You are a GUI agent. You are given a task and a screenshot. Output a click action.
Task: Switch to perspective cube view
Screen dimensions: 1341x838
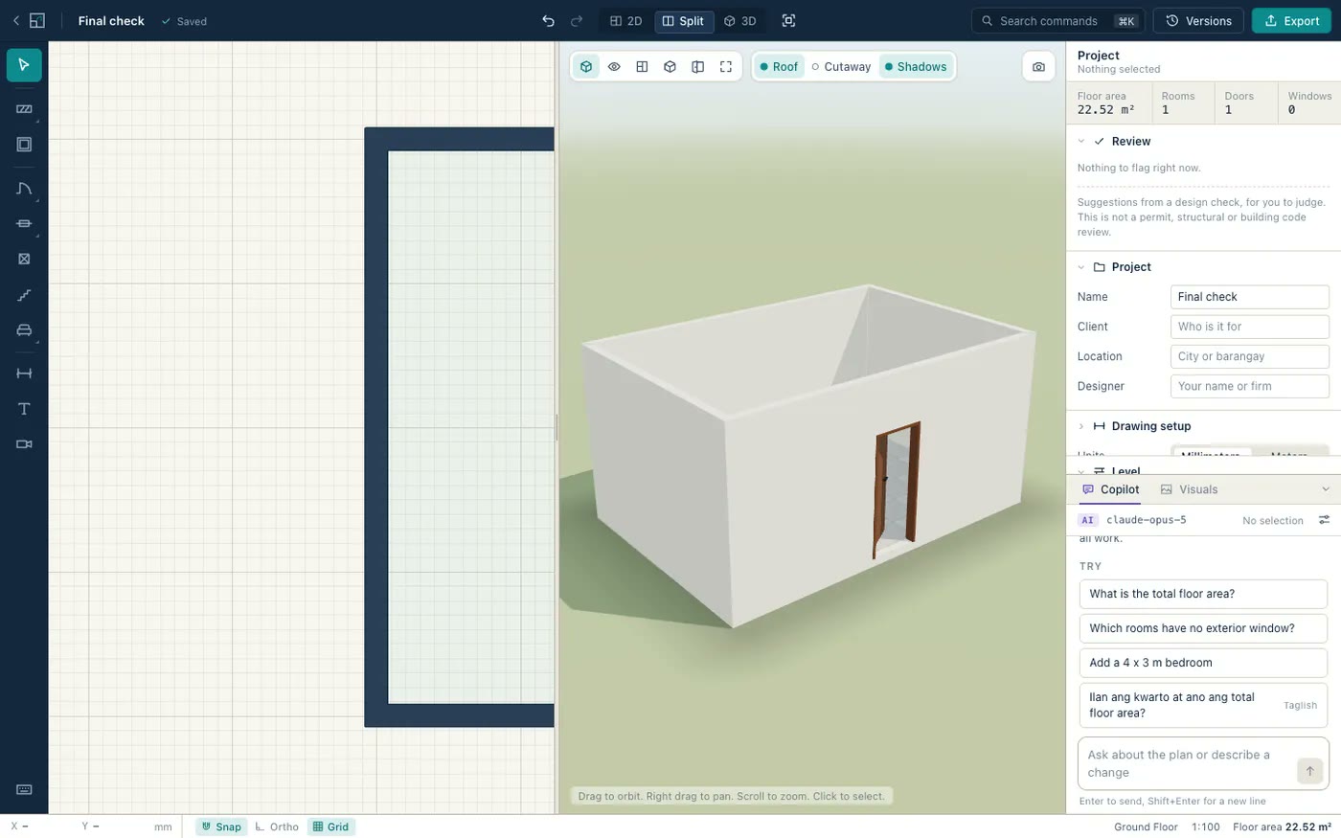pyautogui.click(x=586, y=67)
